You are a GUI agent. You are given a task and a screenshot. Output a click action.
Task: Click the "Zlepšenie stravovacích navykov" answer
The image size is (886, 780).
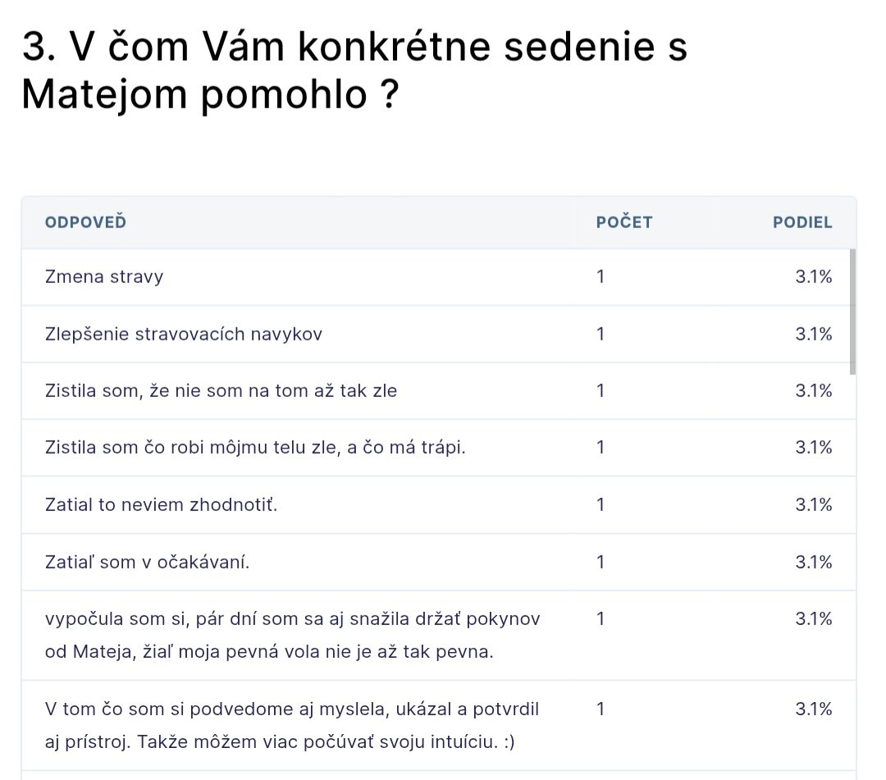coord(184,334)
